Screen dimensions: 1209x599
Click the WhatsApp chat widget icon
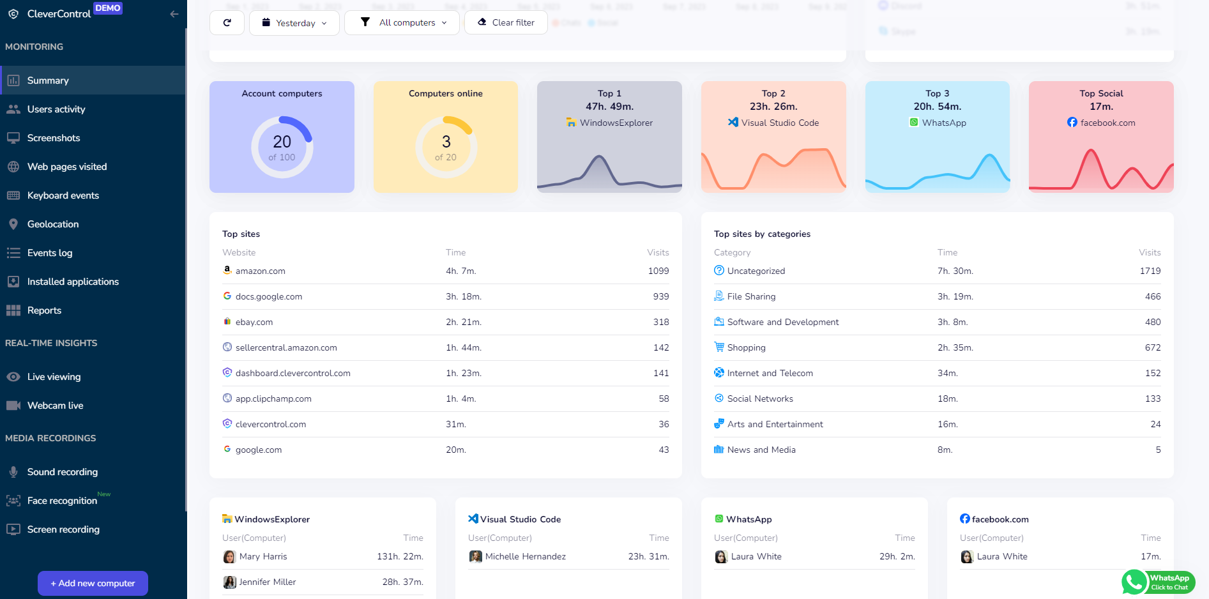click(x=1134, y=582)
